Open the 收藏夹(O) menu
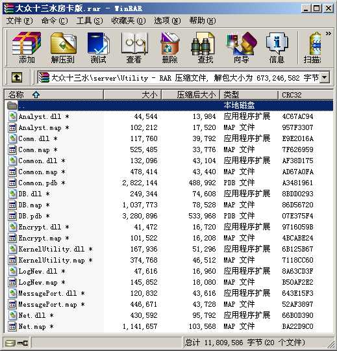 129,21
